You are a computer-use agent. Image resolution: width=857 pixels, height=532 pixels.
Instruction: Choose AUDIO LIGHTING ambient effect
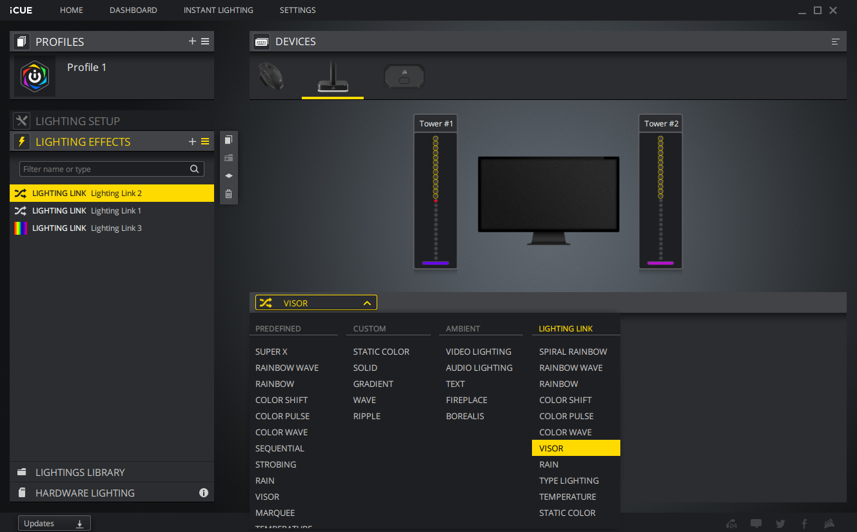click(479, 368)
